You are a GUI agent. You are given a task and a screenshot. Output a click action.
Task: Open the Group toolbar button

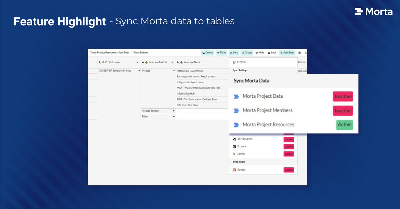click(247, 53)
